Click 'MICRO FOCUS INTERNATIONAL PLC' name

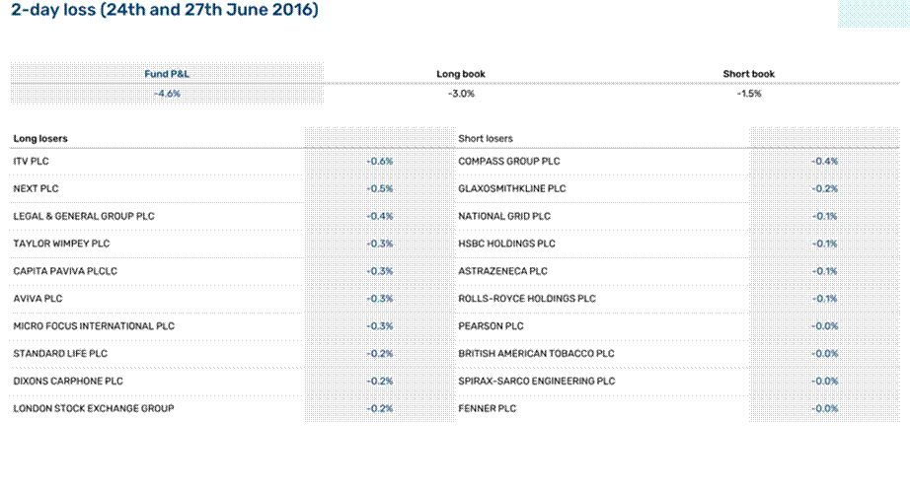click(94, 325)
